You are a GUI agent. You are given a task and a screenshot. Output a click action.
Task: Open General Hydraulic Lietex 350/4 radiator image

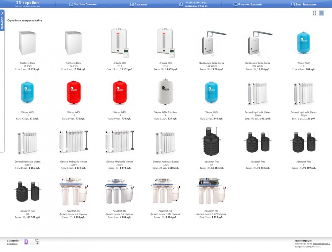(x=303, y=94)
